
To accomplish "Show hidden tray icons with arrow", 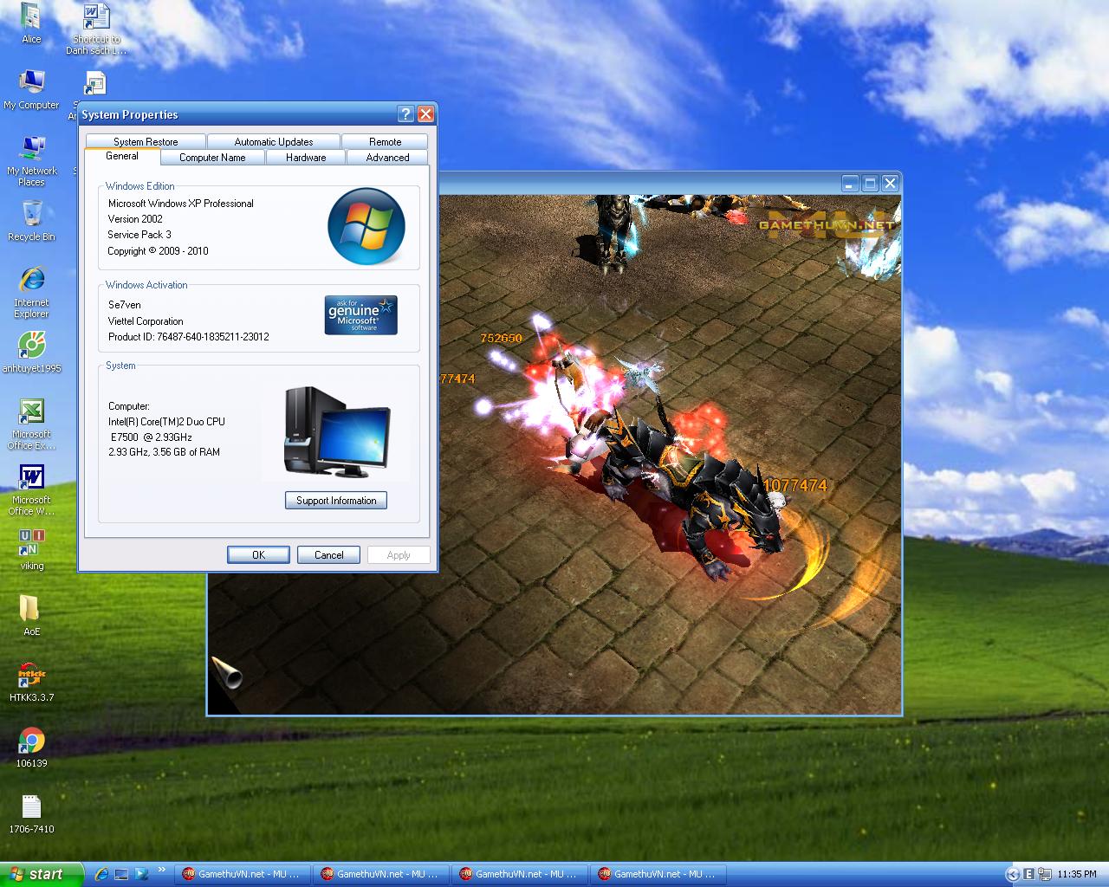I will 1011,874.
